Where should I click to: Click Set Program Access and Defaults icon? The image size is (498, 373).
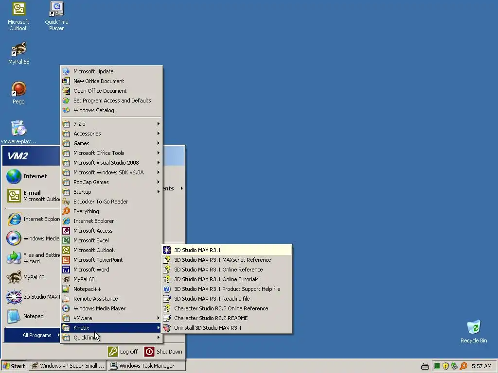(66, 101)
